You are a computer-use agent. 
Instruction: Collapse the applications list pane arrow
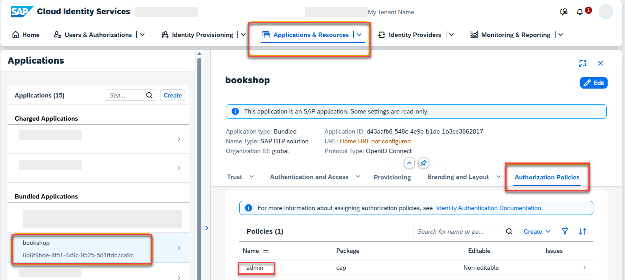(x=207, y=227)
